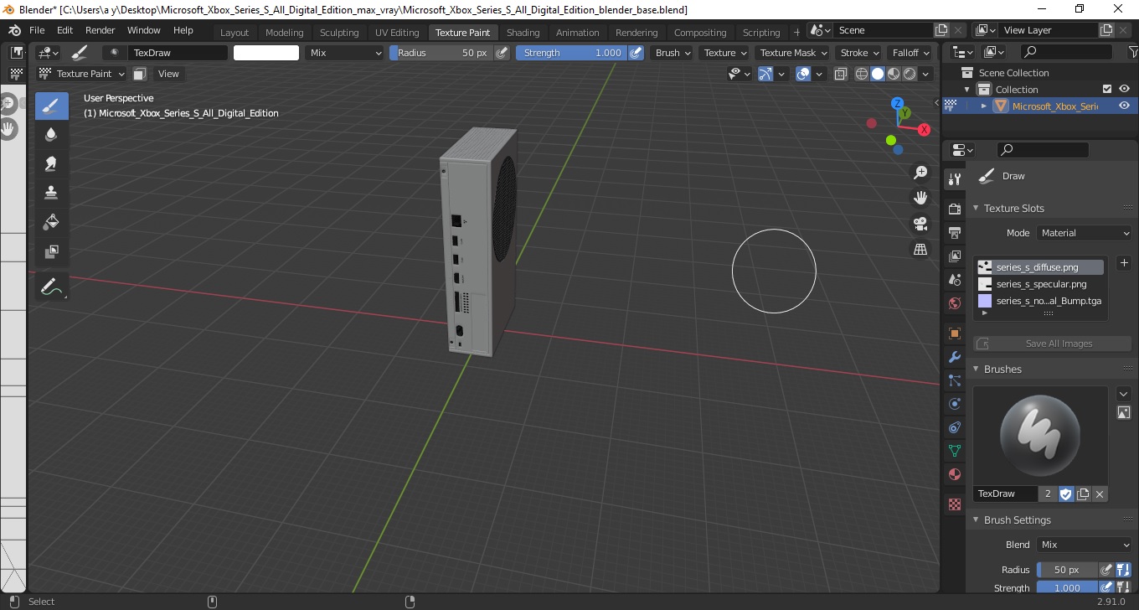
Task: Click Save All Images button
Action: pyautogui.click(x=1052, y=344)
